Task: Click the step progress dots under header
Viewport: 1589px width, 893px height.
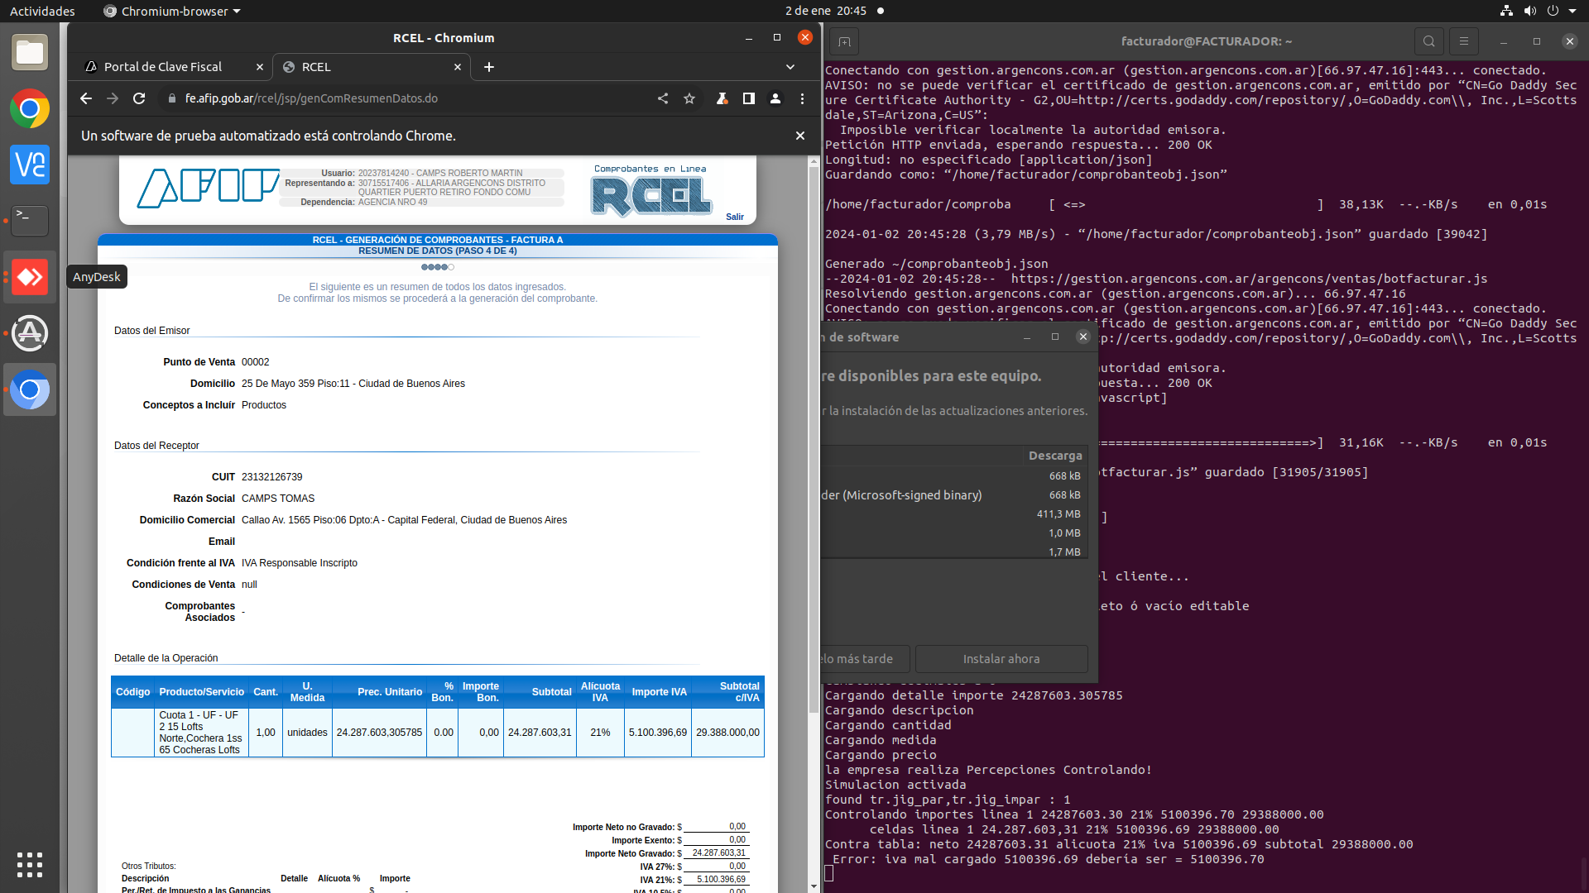Action: (x=438, y=267)
